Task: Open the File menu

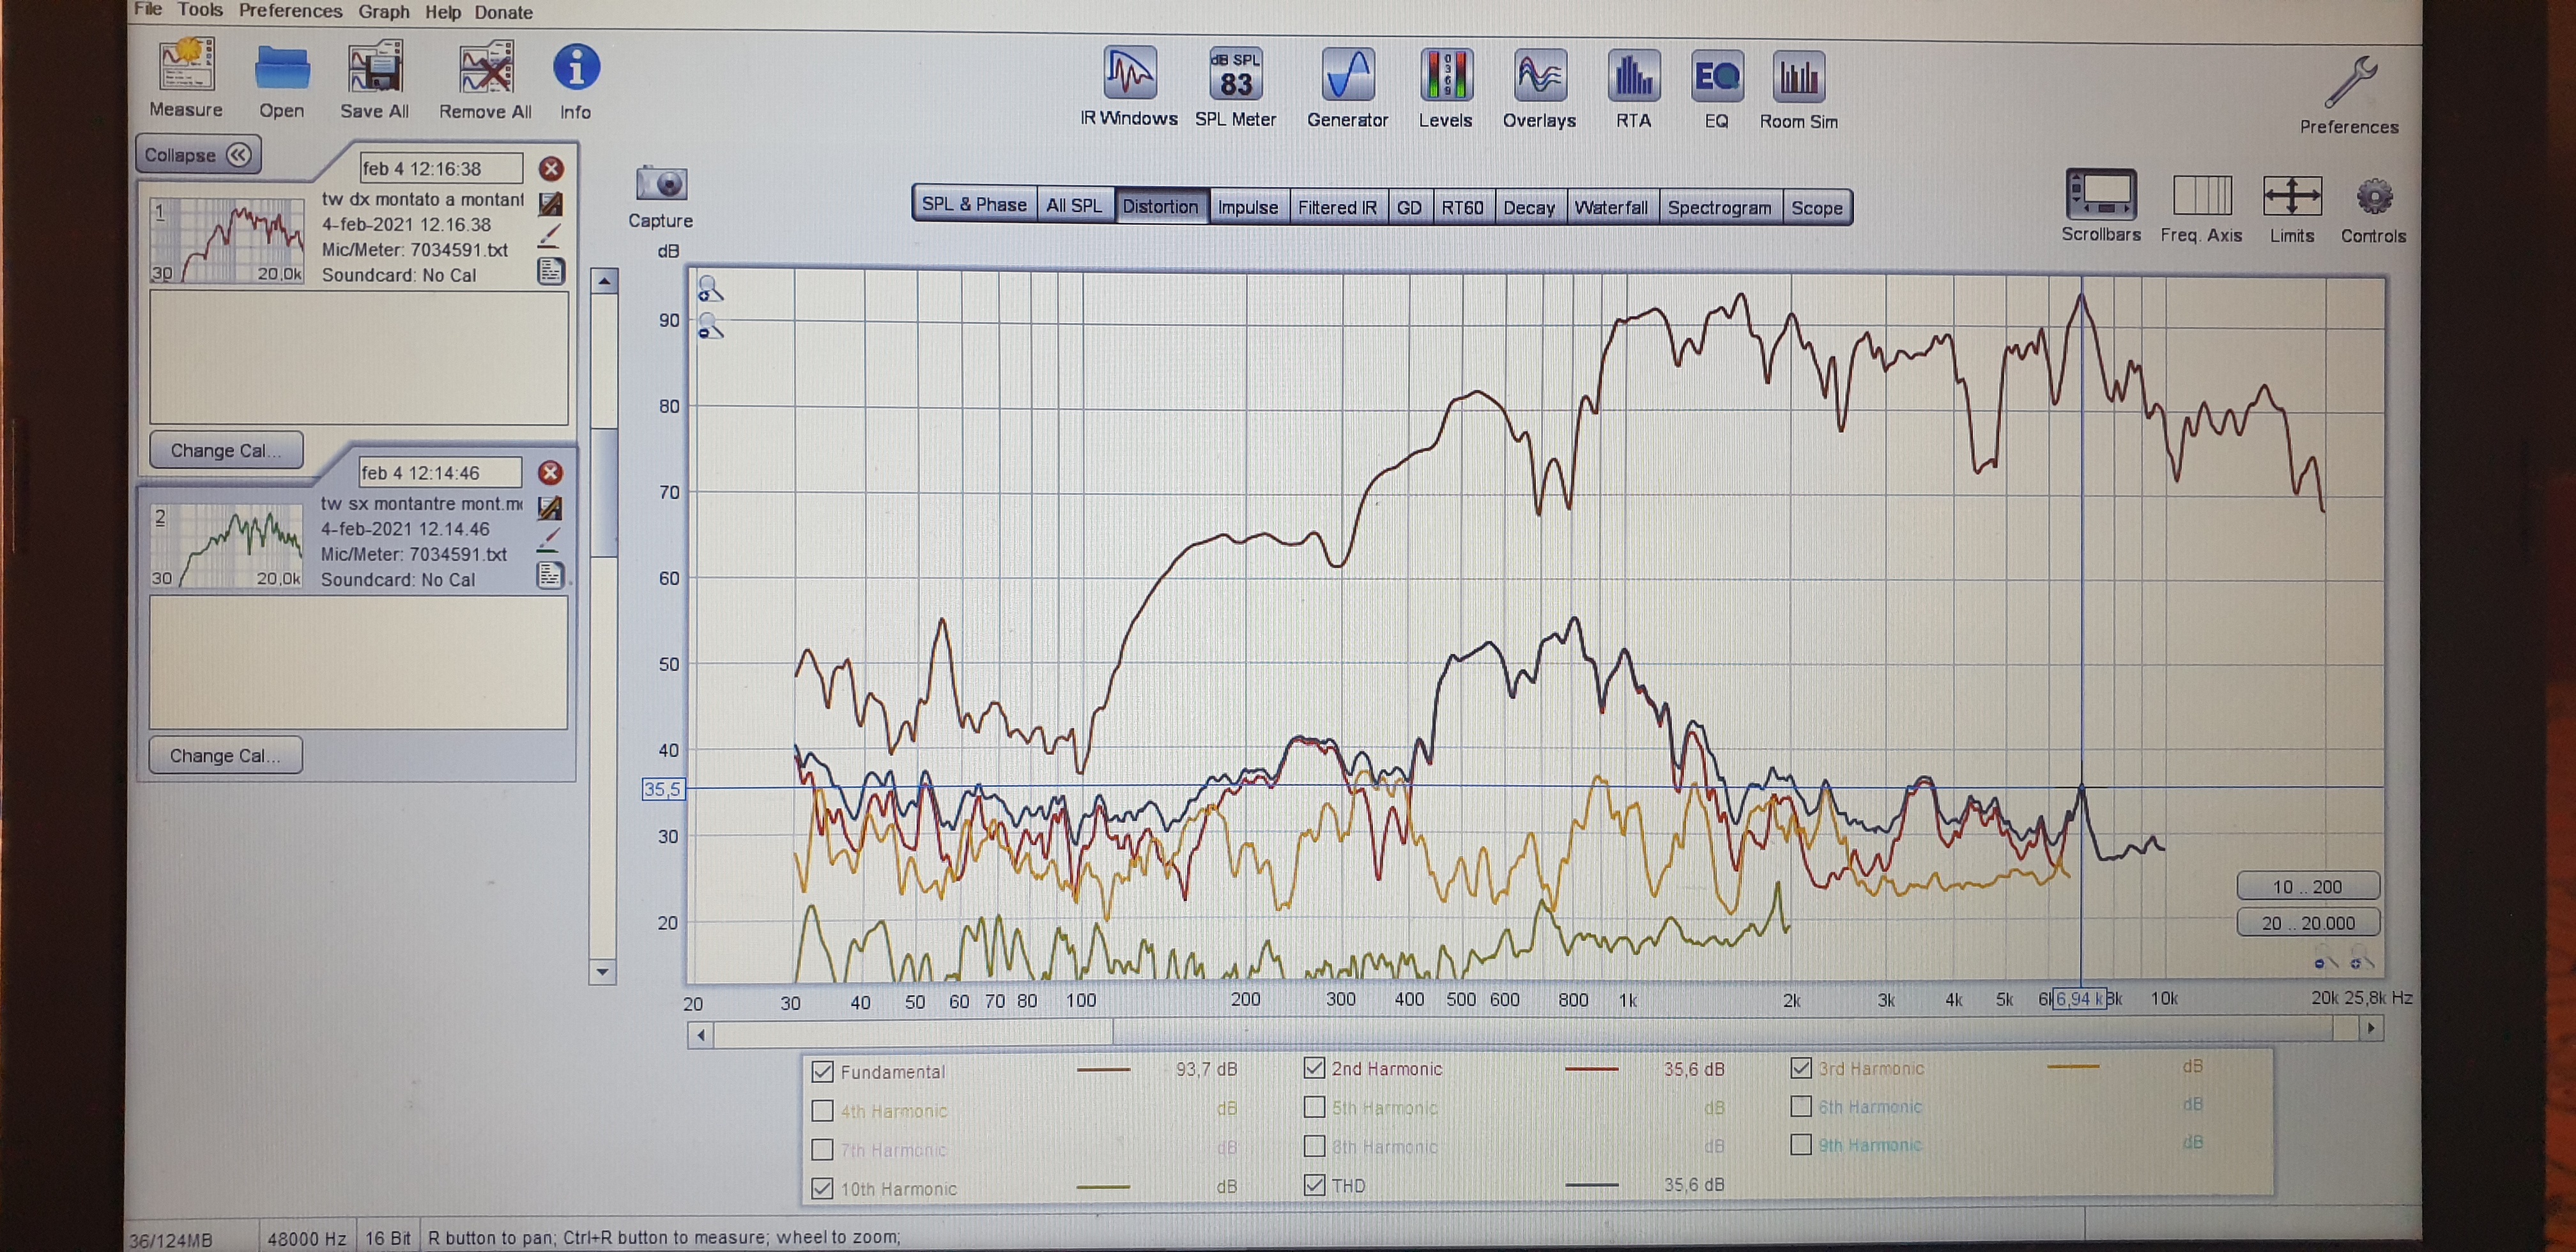Action: [148, 9]
